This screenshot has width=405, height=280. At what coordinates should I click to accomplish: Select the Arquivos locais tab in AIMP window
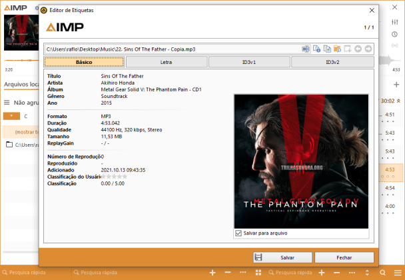tap(21, 85)
